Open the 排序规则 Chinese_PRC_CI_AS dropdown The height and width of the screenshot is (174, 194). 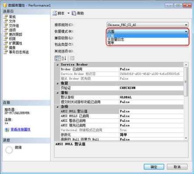[148, 25]
